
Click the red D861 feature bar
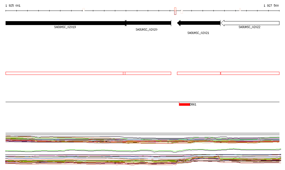point(184,104)
